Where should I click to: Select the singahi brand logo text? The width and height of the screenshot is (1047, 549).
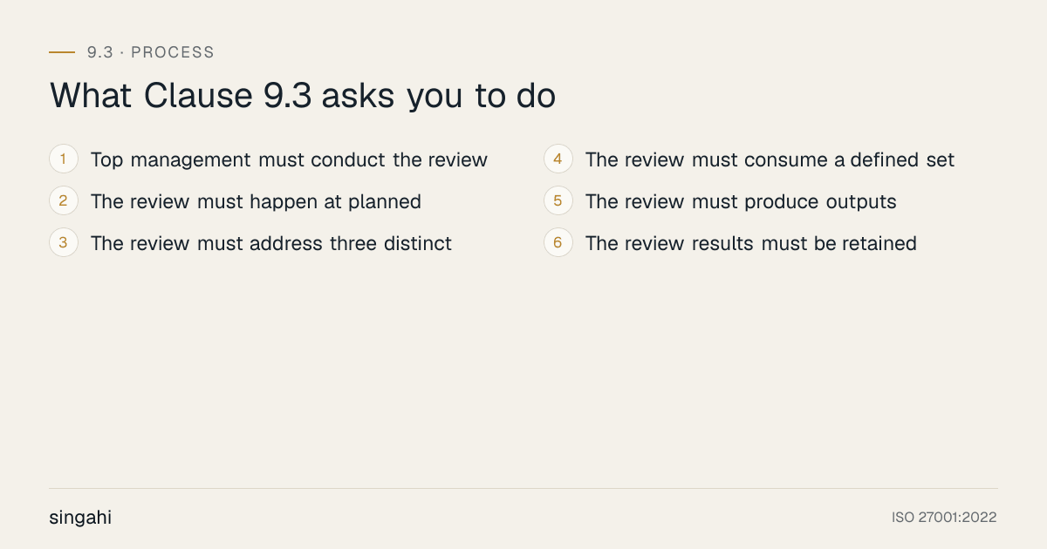(x=80, y=518)
